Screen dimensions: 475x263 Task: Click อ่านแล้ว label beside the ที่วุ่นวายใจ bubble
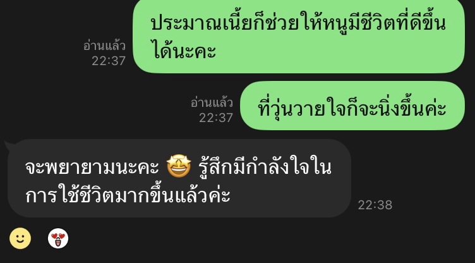click(x=212, y=103)
